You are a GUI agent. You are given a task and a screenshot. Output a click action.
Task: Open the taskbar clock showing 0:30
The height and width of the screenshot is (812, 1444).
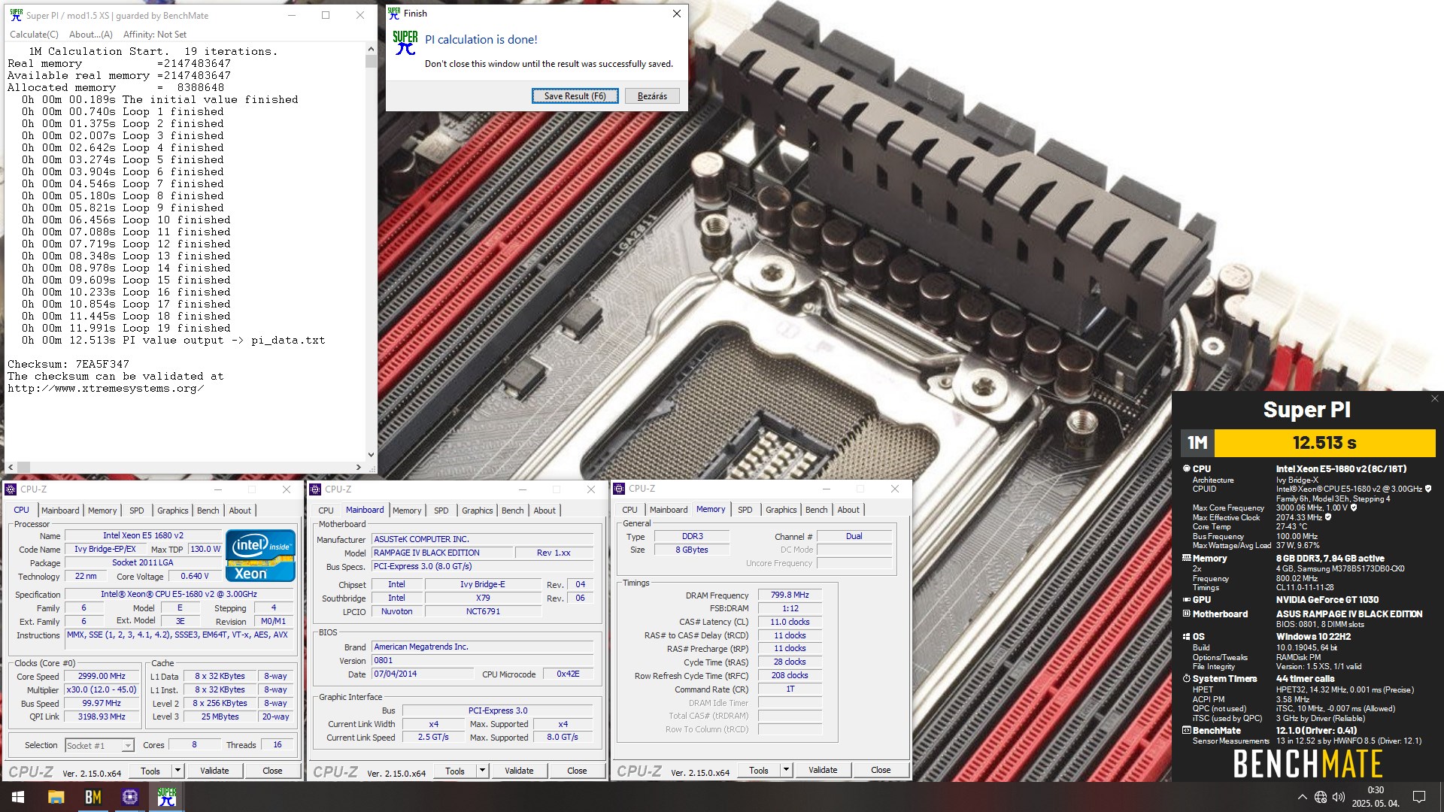coord(1376,796)
